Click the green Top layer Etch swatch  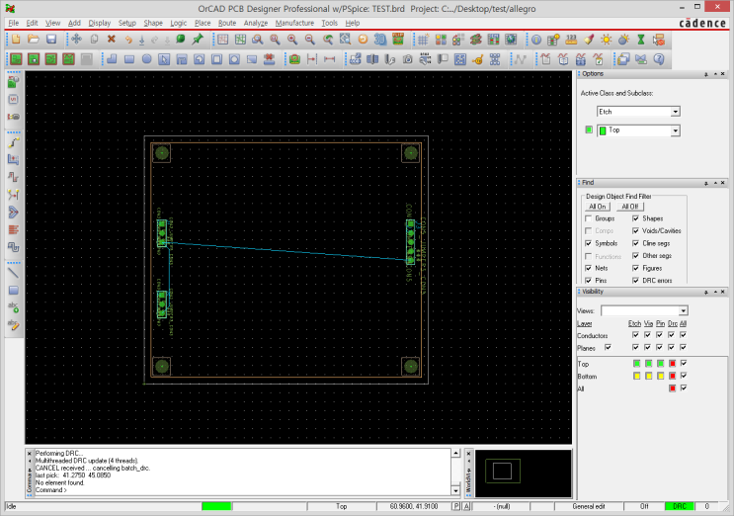pyautogui.click(x=635, y=364)
